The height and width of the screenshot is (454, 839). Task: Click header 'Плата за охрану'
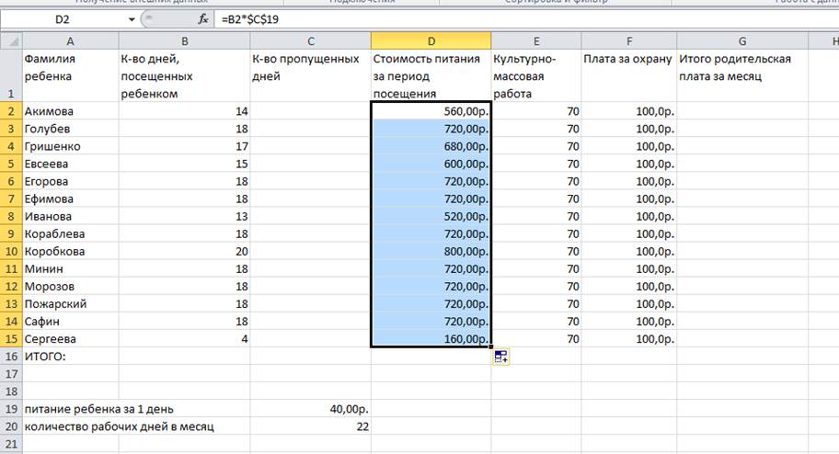pos(629,76)
